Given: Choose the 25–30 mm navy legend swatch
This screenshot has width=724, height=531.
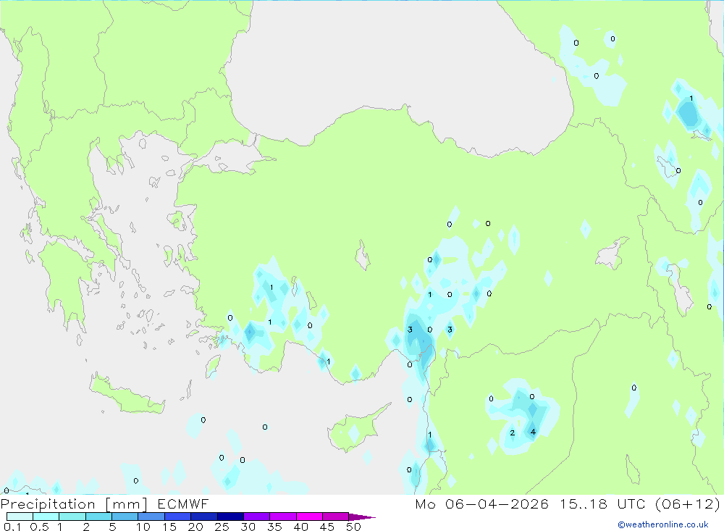Looking at the screenshot, I should 230,517.
